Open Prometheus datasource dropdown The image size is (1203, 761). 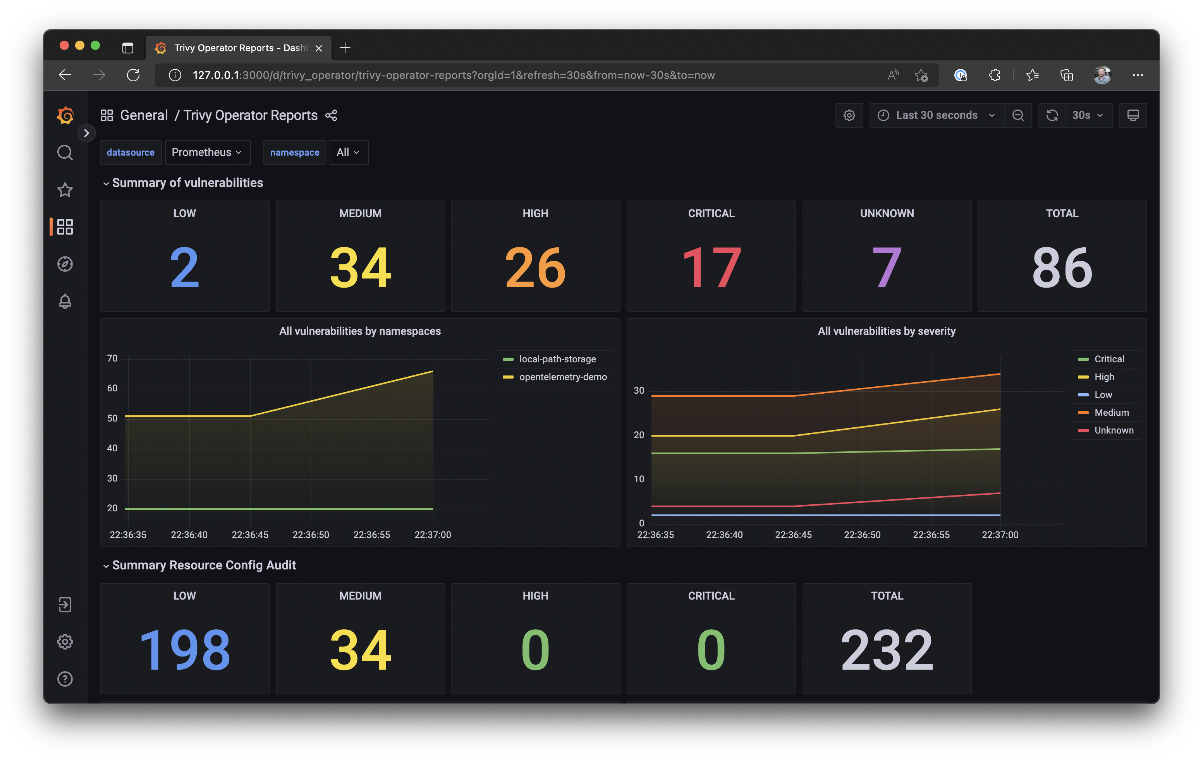point(207,152)
